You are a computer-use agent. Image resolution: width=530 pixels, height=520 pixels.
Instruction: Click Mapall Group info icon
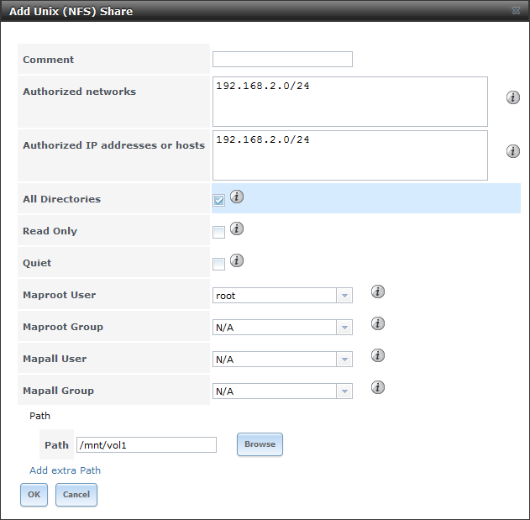pyautogui.click(x=378, y=387)
